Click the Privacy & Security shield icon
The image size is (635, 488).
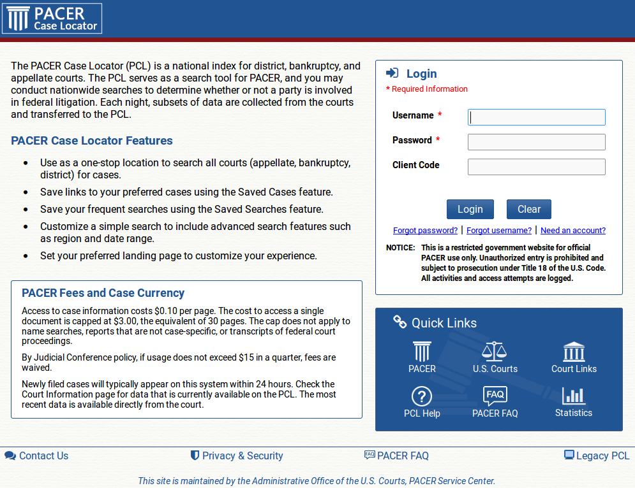click(x=195, y=456)
